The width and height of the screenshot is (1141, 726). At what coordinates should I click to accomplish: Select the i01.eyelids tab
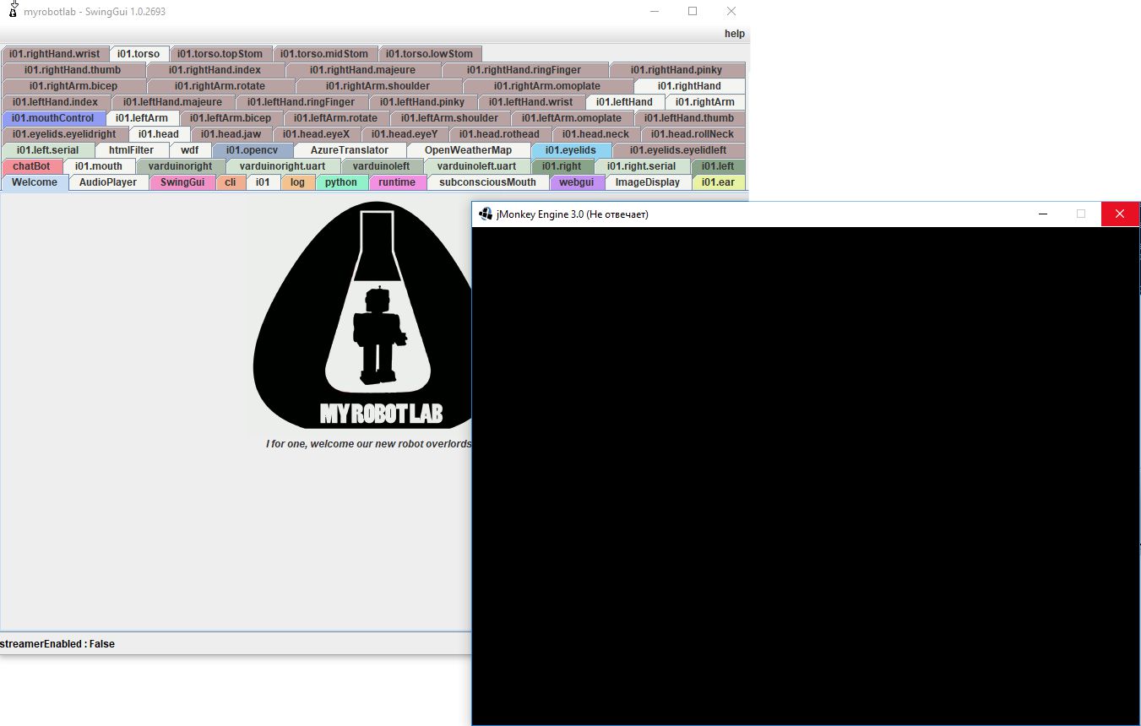pos(571,150)
